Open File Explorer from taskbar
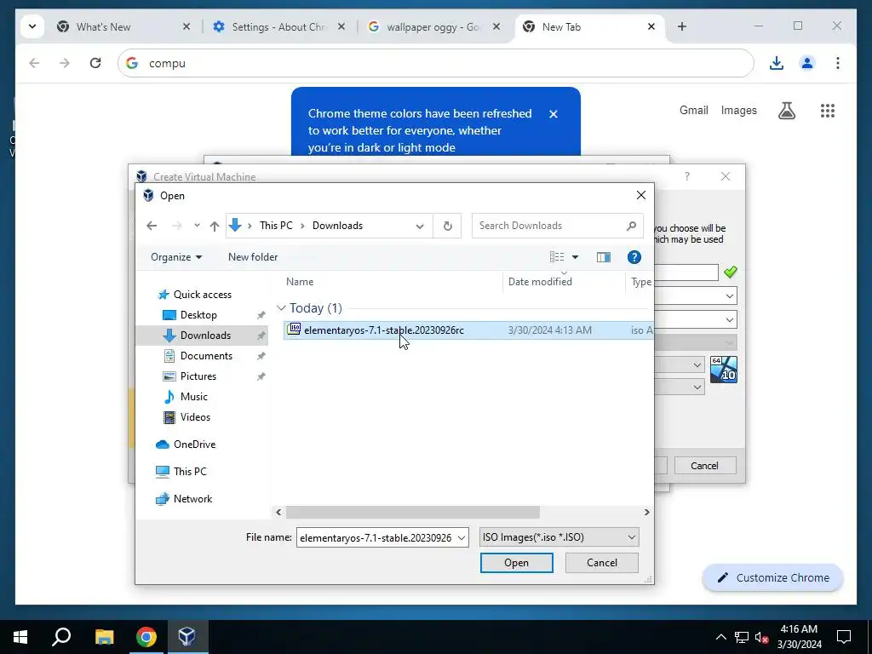The height and width of the screenshot is (654, 872). [x=104, y=637]
